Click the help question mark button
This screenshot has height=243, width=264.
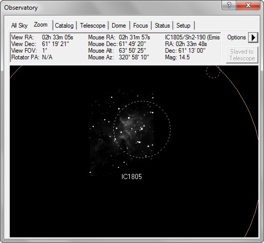pyautogui.click(x=229, y=5)
